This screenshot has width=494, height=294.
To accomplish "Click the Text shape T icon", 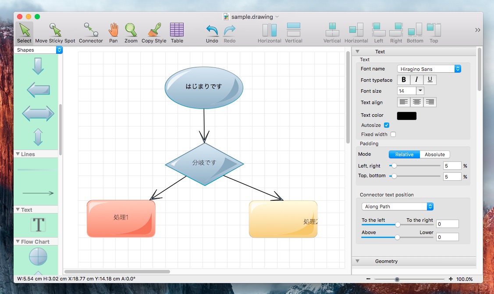I will tap(38, 225).
